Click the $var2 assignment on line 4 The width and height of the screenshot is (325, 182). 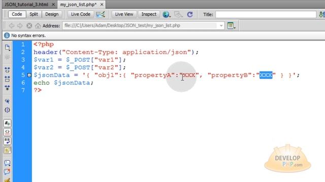[x=80, y=67]
